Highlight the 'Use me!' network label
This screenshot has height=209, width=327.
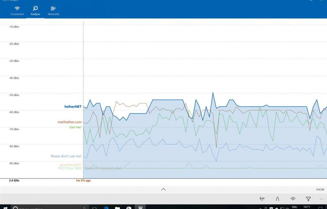tap(75, 127)
